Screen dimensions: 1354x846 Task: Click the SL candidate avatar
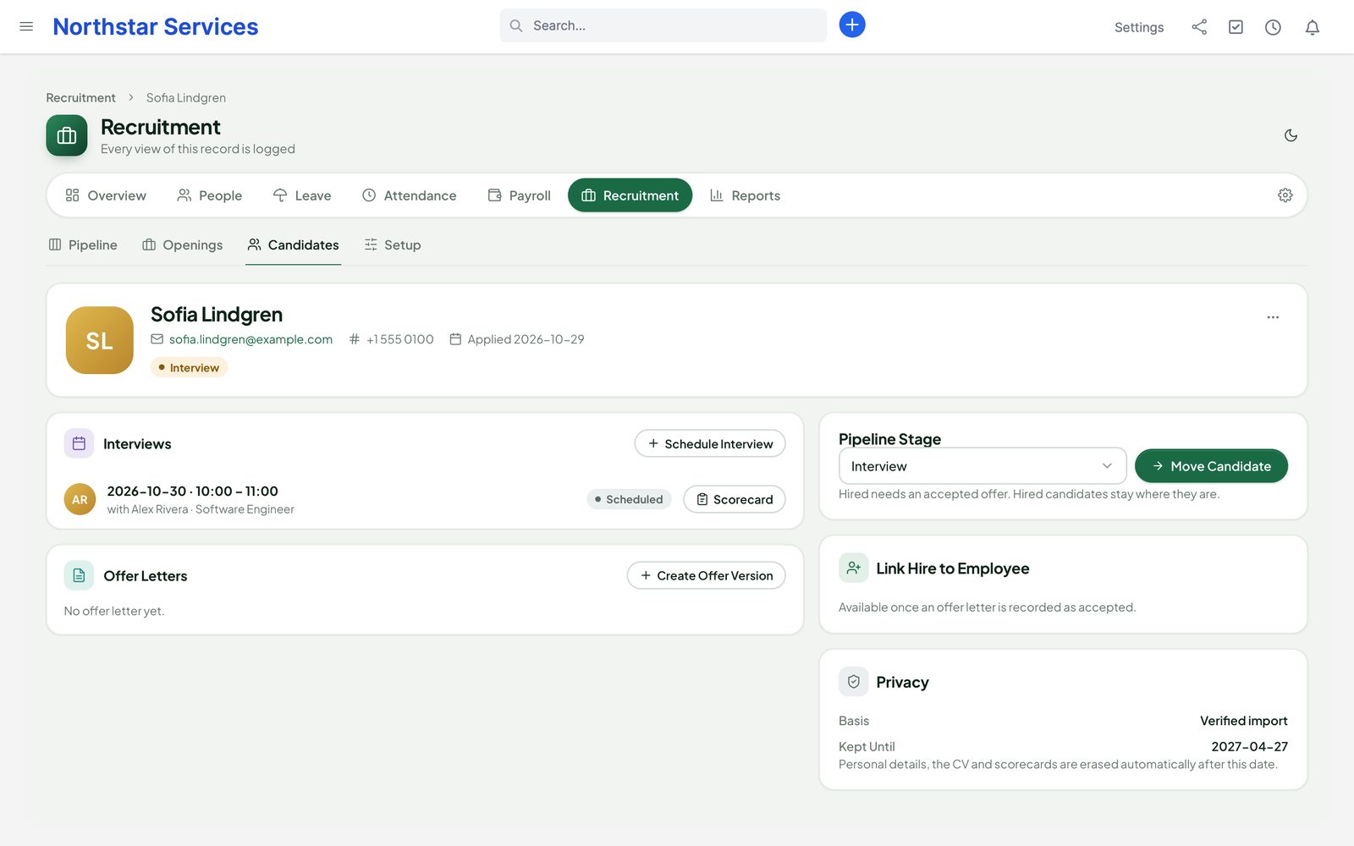[x=100, y=340]
